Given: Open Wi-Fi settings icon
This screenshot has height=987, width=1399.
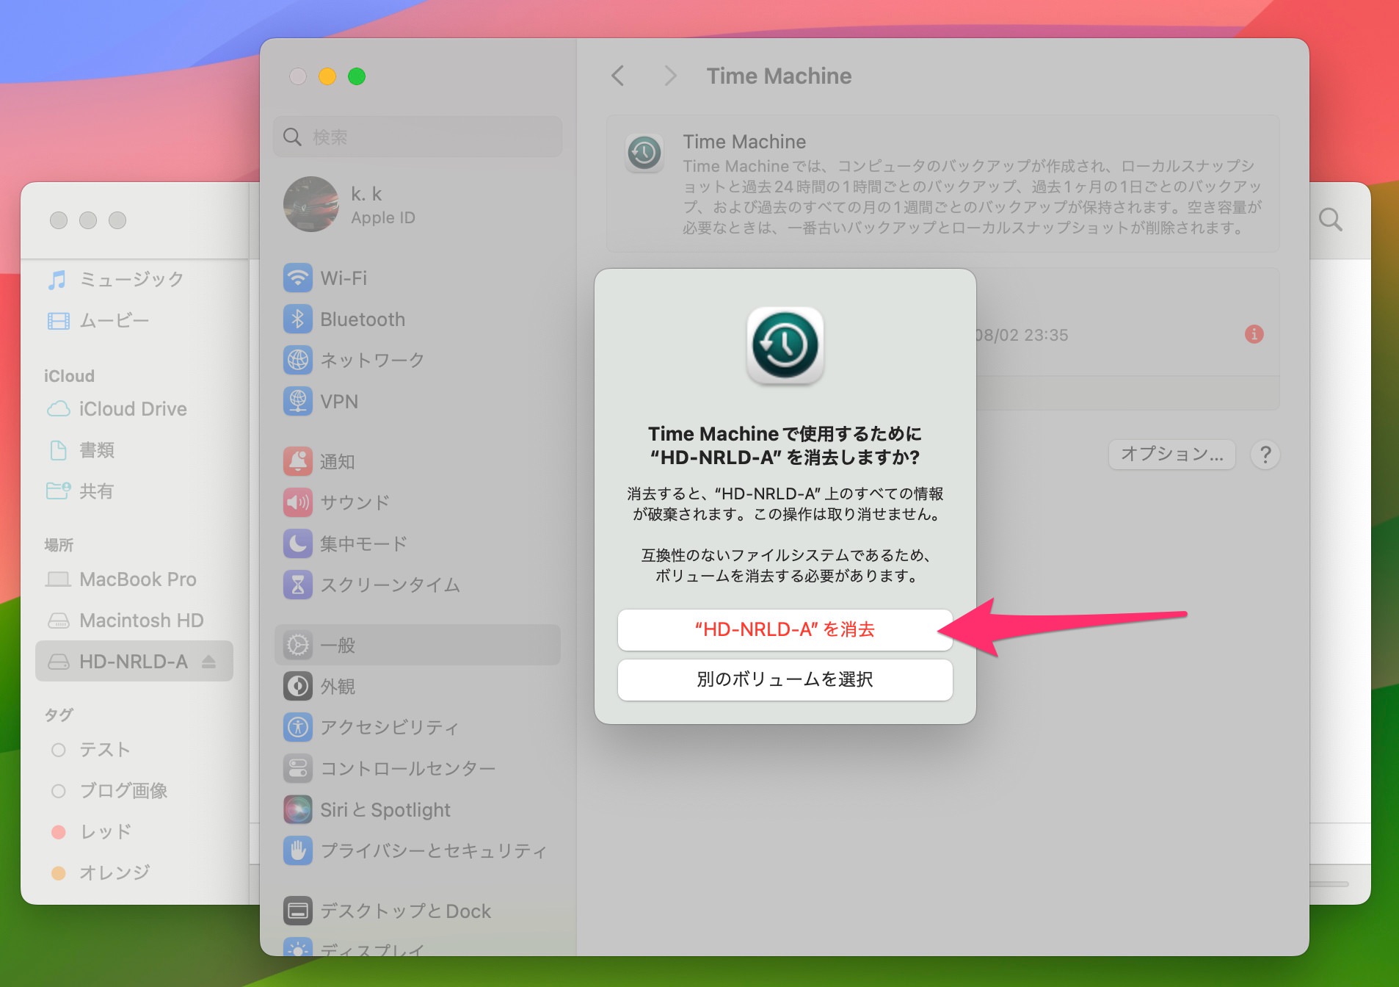Looking at the screenshot, I should (297, 278).
